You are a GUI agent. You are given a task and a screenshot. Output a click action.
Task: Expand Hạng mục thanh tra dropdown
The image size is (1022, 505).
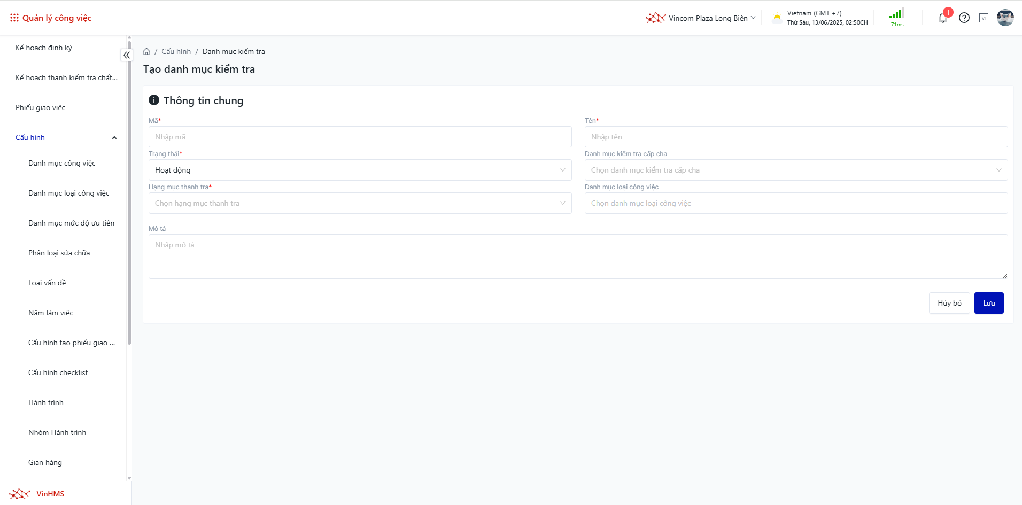click(360, 203)
